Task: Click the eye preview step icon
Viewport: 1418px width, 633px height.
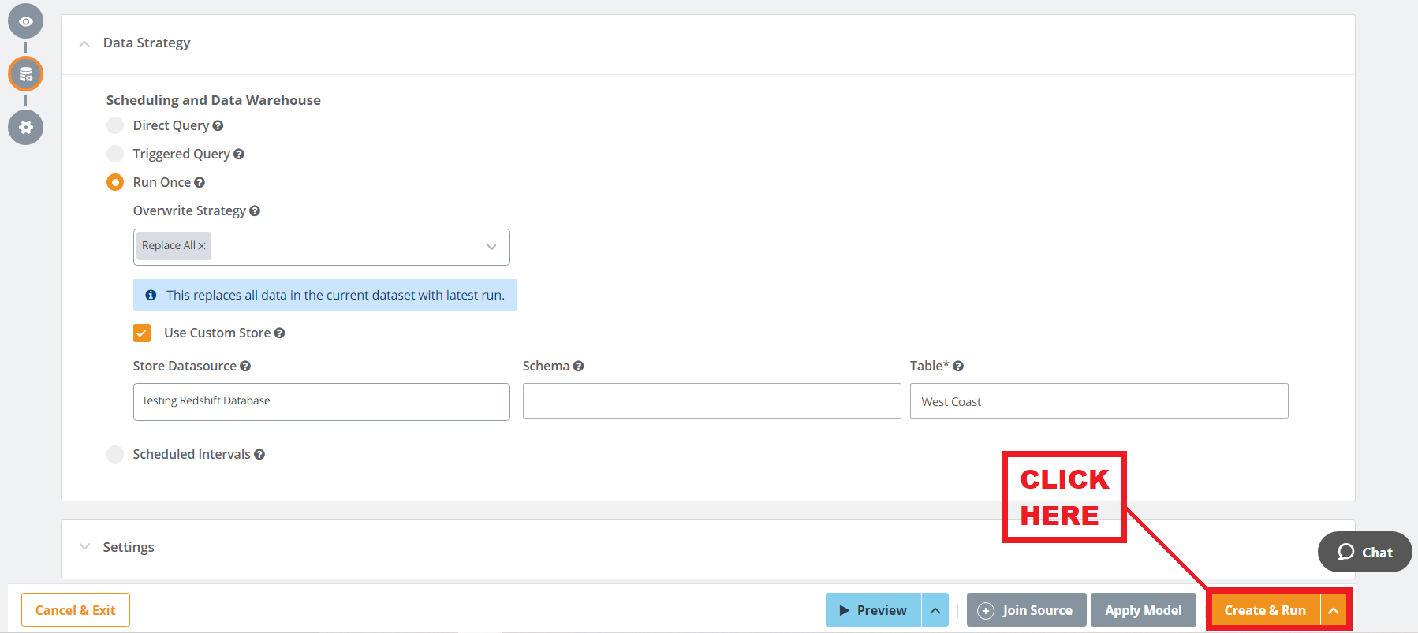Action: click(x=26, y=21)
